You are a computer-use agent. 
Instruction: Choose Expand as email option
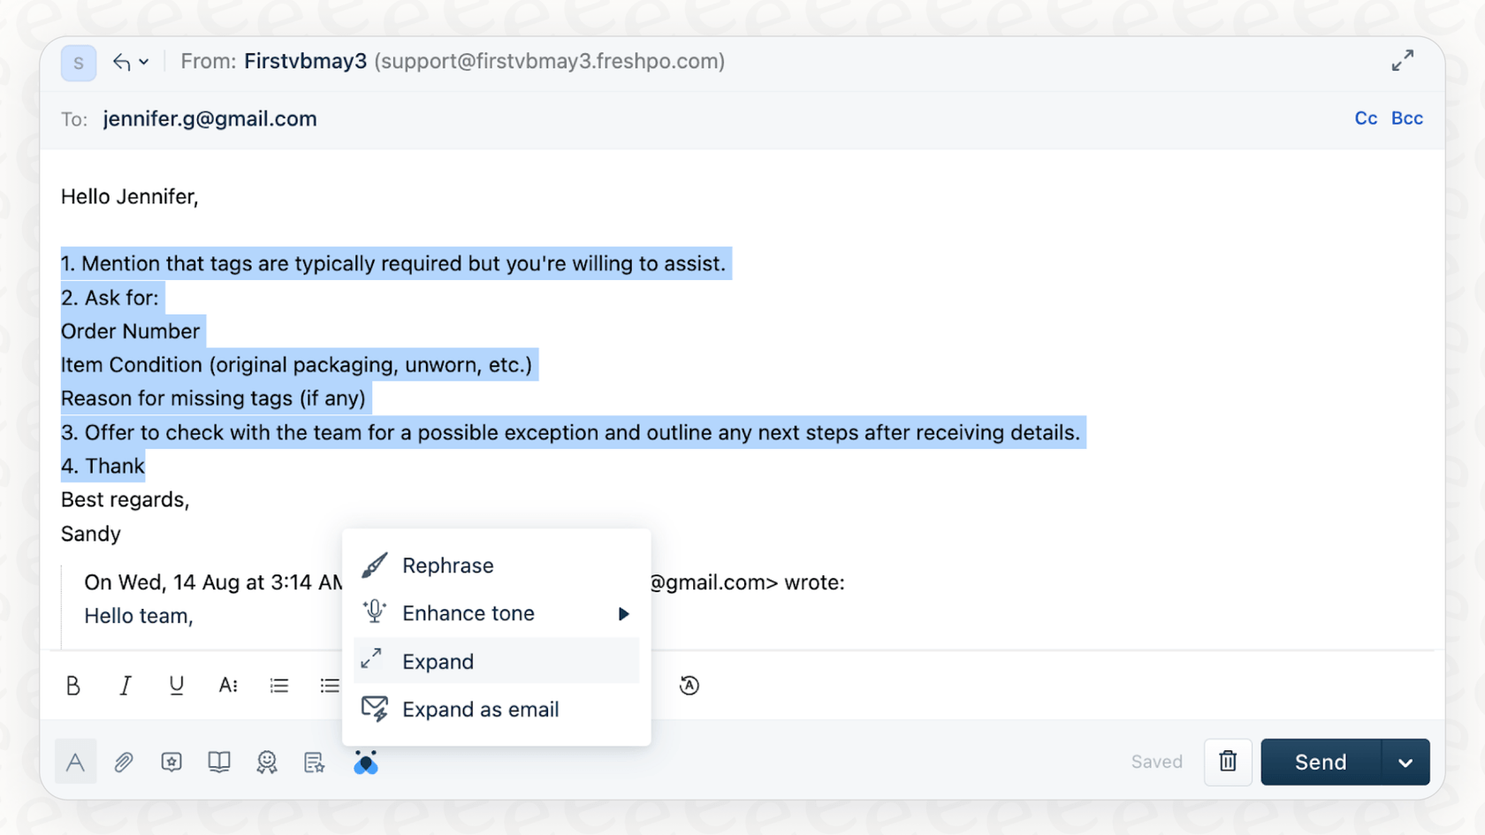[480, 709]
